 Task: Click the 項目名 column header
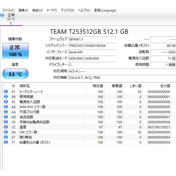coord(51,86)
